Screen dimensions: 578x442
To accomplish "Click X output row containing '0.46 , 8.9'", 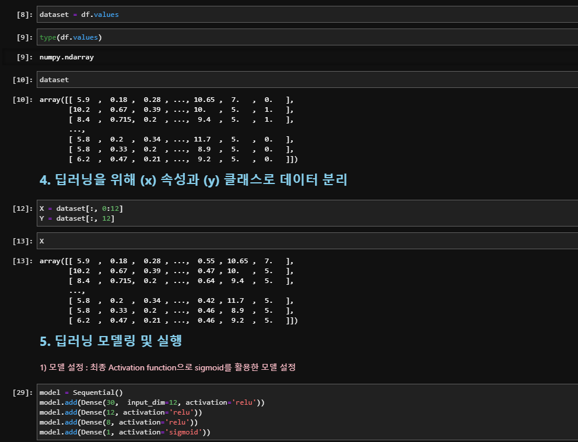I will pos(181,310).
